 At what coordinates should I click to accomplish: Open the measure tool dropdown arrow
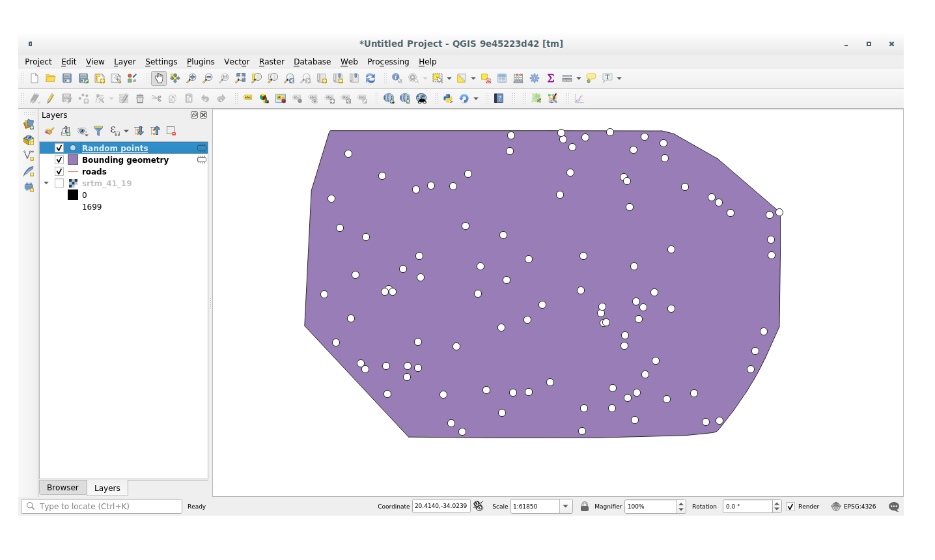tap(579, 78)
